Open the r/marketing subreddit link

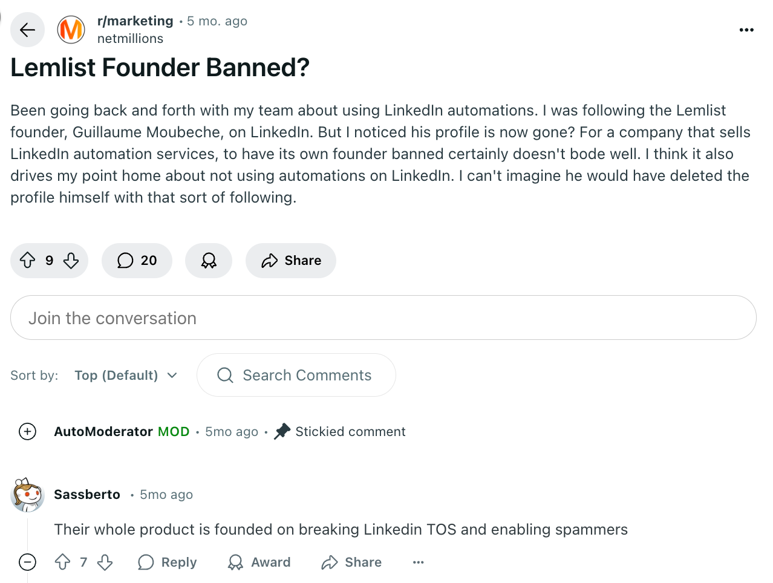[x=135, y=21]
